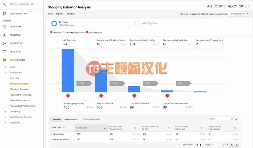Click red arrow above No Shopping Activity

(x=68, y=96)
